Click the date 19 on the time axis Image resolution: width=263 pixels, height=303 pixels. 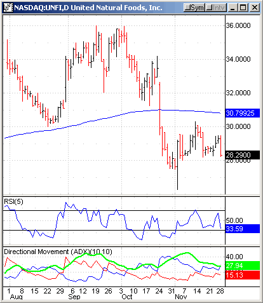click(95, 291)
